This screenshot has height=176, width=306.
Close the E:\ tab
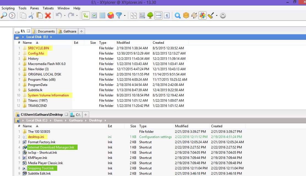[x=29, y=31]
